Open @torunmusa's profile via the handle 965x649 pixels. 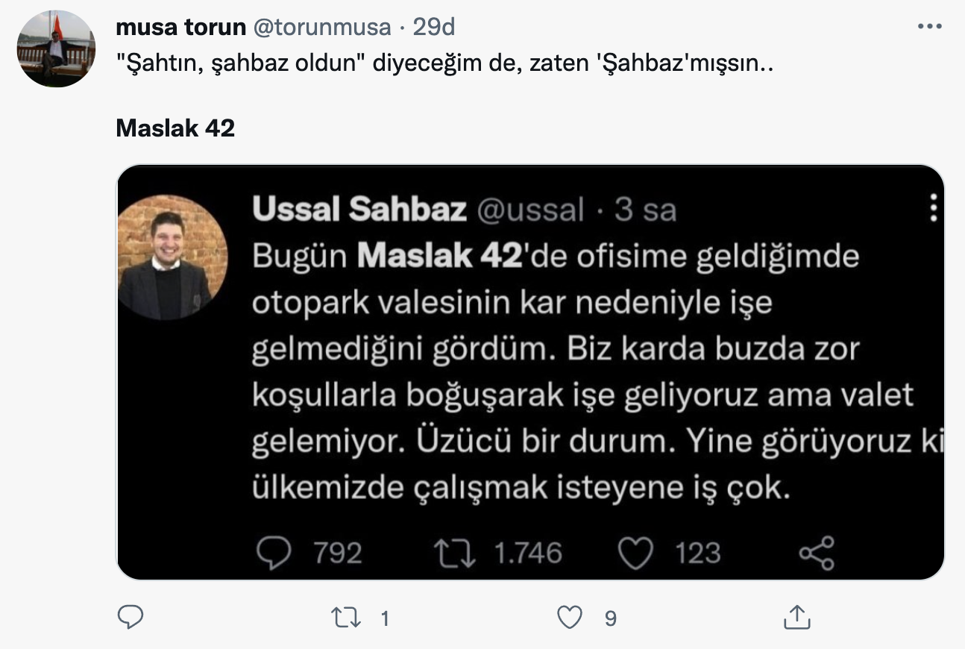point(322,26)
